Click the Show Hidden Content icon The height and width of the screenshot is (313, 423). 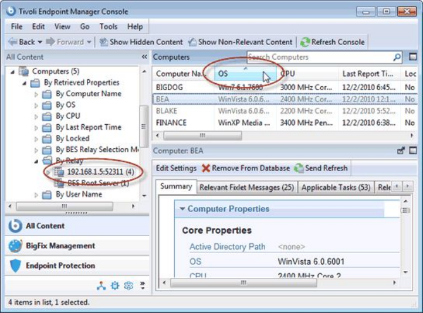point(104,42)
